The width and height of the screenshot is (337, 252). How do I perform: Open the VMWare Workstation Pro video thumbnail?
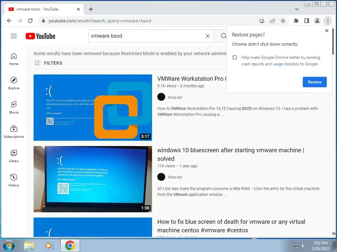point(92,108)
